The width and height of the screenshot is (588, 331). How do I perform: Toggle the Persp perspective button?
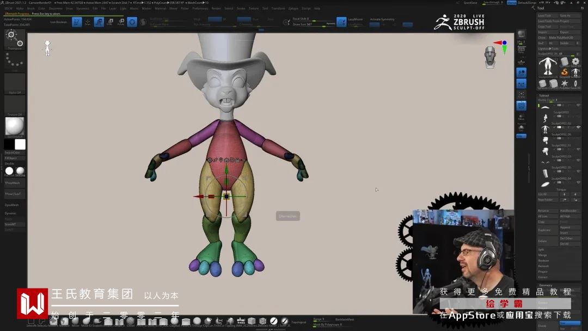coord(521,50)
